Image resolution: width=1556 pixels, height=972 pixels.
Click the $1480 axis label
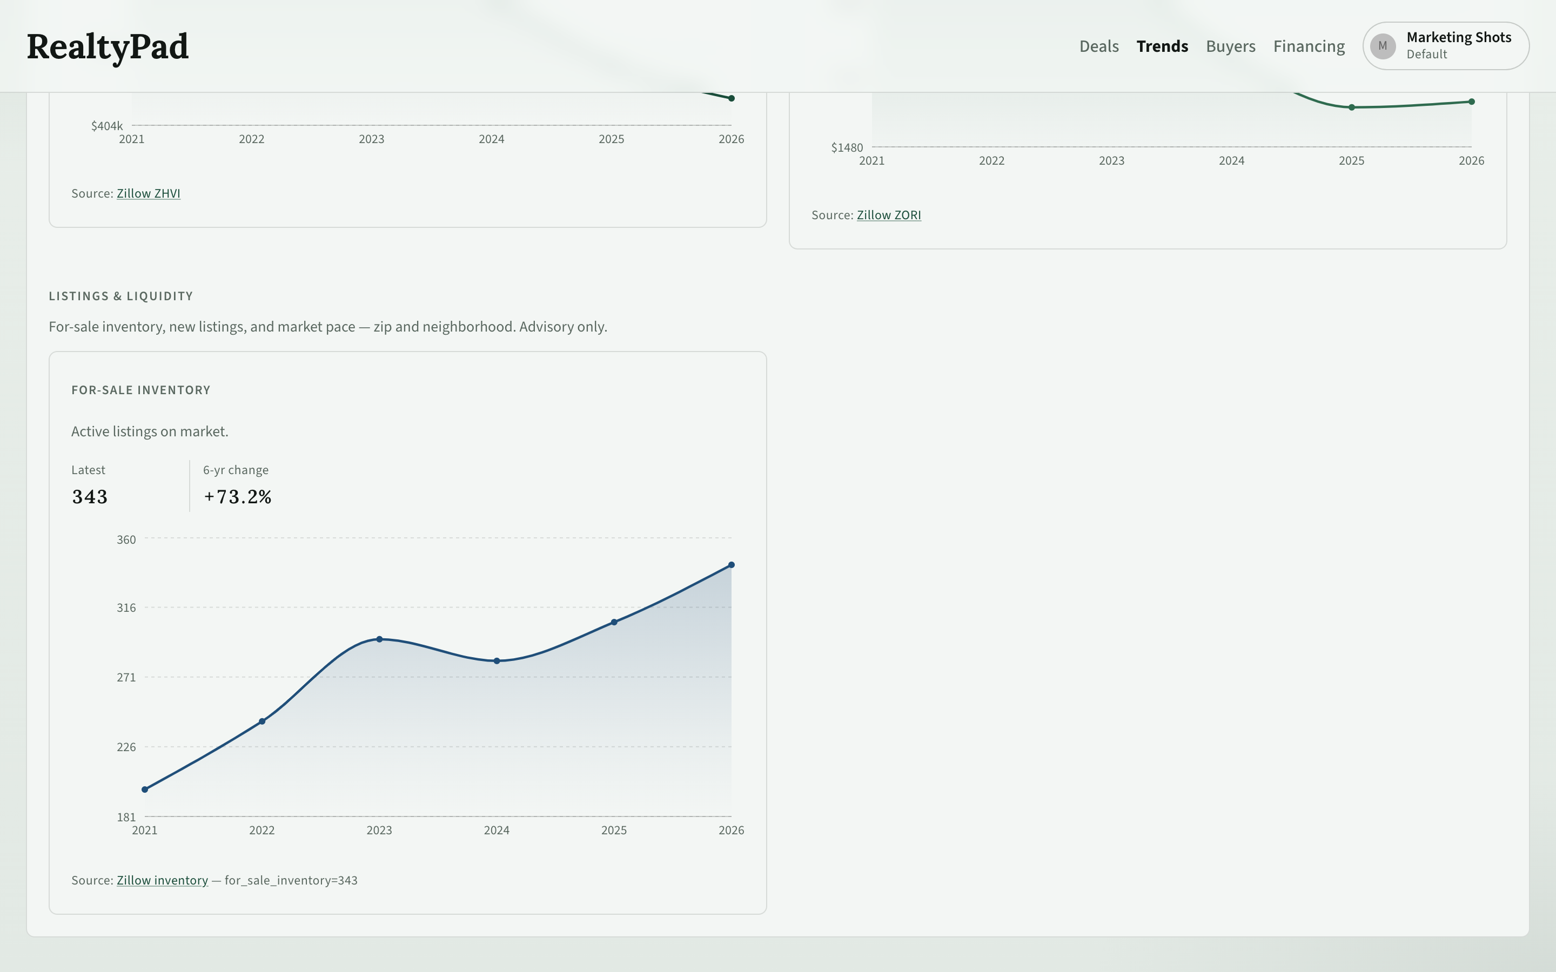[x=847, y=148]
